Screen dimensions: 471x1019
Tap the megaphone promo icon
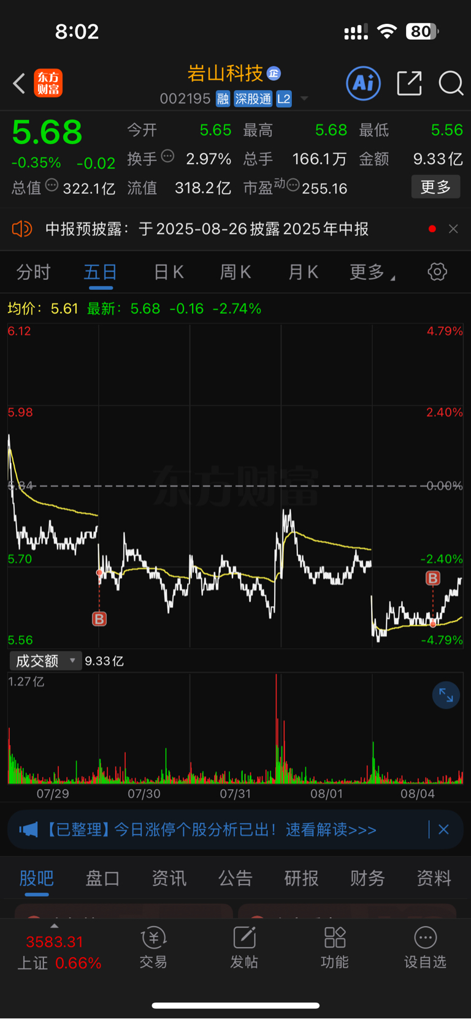click(x=28, y=830)
